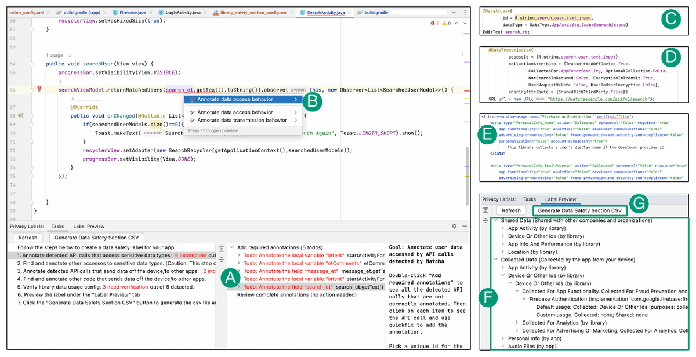Expand the Todo for local variable "etComments"

(240, 263)
